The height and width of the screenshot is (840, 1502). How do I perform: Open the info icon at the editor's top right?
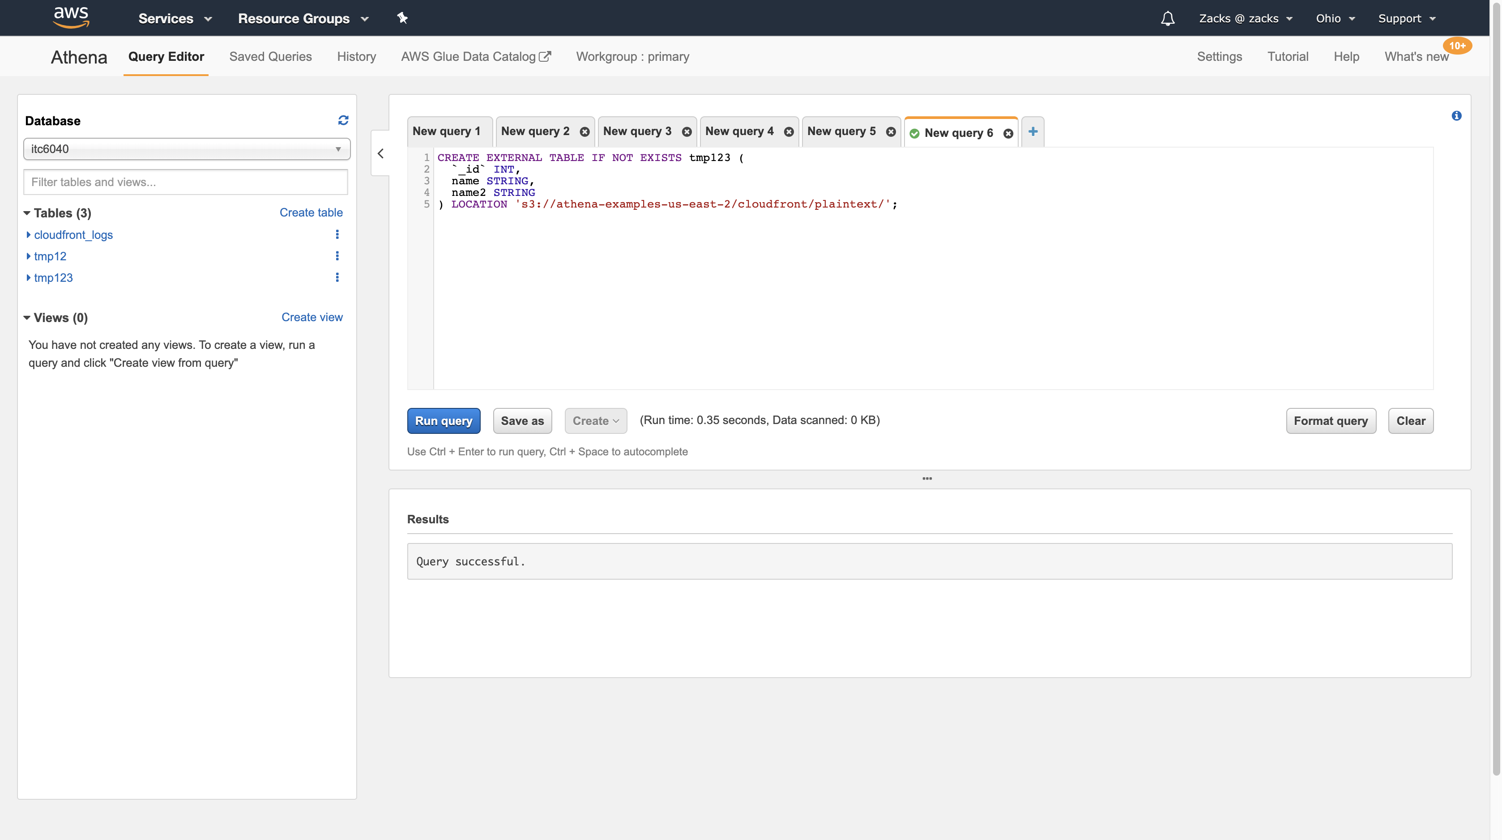pos(1456,116)
